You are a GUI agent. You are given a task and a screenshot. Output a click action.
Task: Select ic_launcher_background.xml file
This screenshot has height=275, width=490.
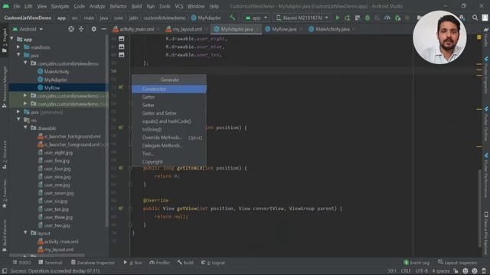tap(72, 136)
